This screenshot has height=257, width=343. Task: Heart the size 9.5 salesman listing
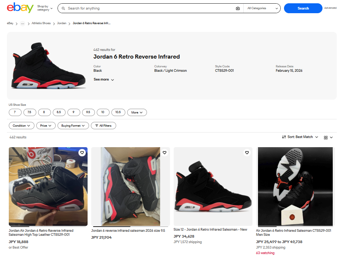[165, 153]
